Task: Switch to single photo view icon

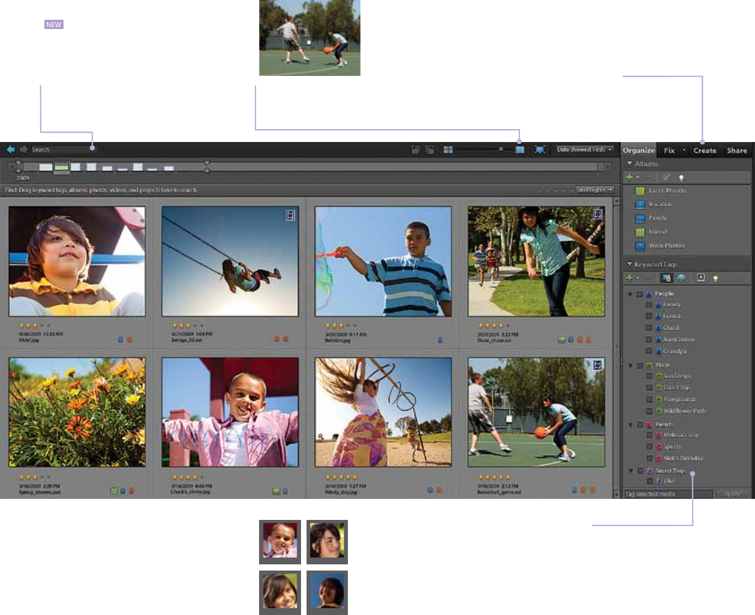Action: coord(519,149)
